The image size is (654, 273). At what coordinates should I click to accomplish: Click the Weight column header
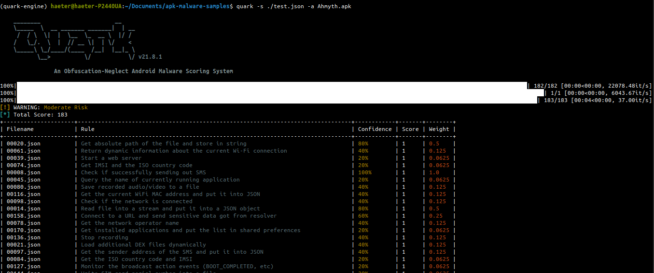pyautogui.click(x=439, y=129)
